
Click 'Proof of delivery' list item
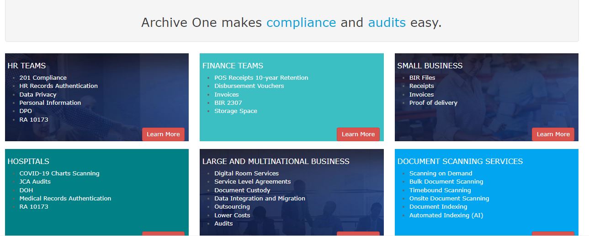pyautogui.click(x=433, y=103)
